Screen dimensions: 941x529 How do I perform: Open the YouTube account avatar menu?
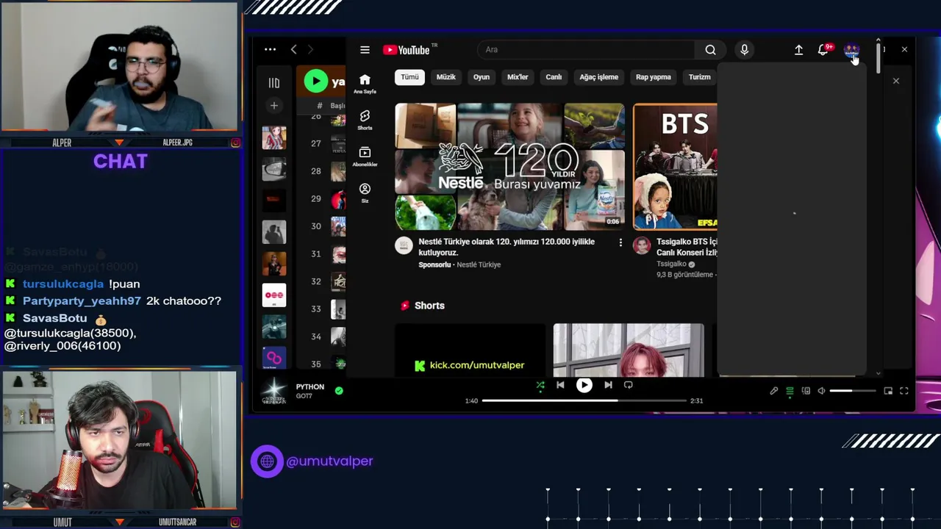(851, 50)
